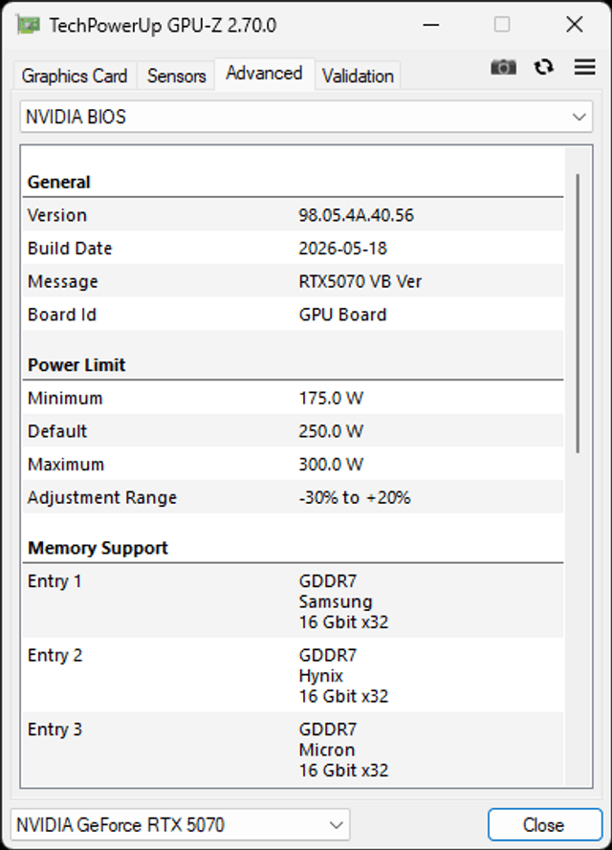Click the GPU Board value
612x850 pixels.
coord(342,315)
